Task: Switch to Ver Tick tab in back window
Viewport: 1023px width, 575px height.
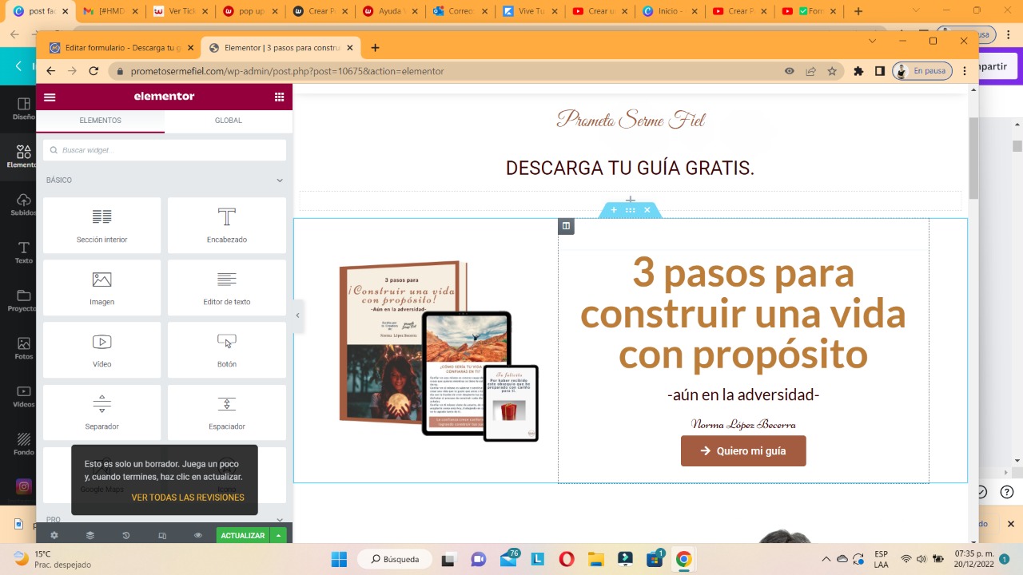Action: (x=182, y=11)
